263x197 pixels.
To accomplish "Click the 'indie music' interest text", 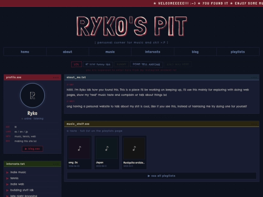I will (x=18, y=172).
